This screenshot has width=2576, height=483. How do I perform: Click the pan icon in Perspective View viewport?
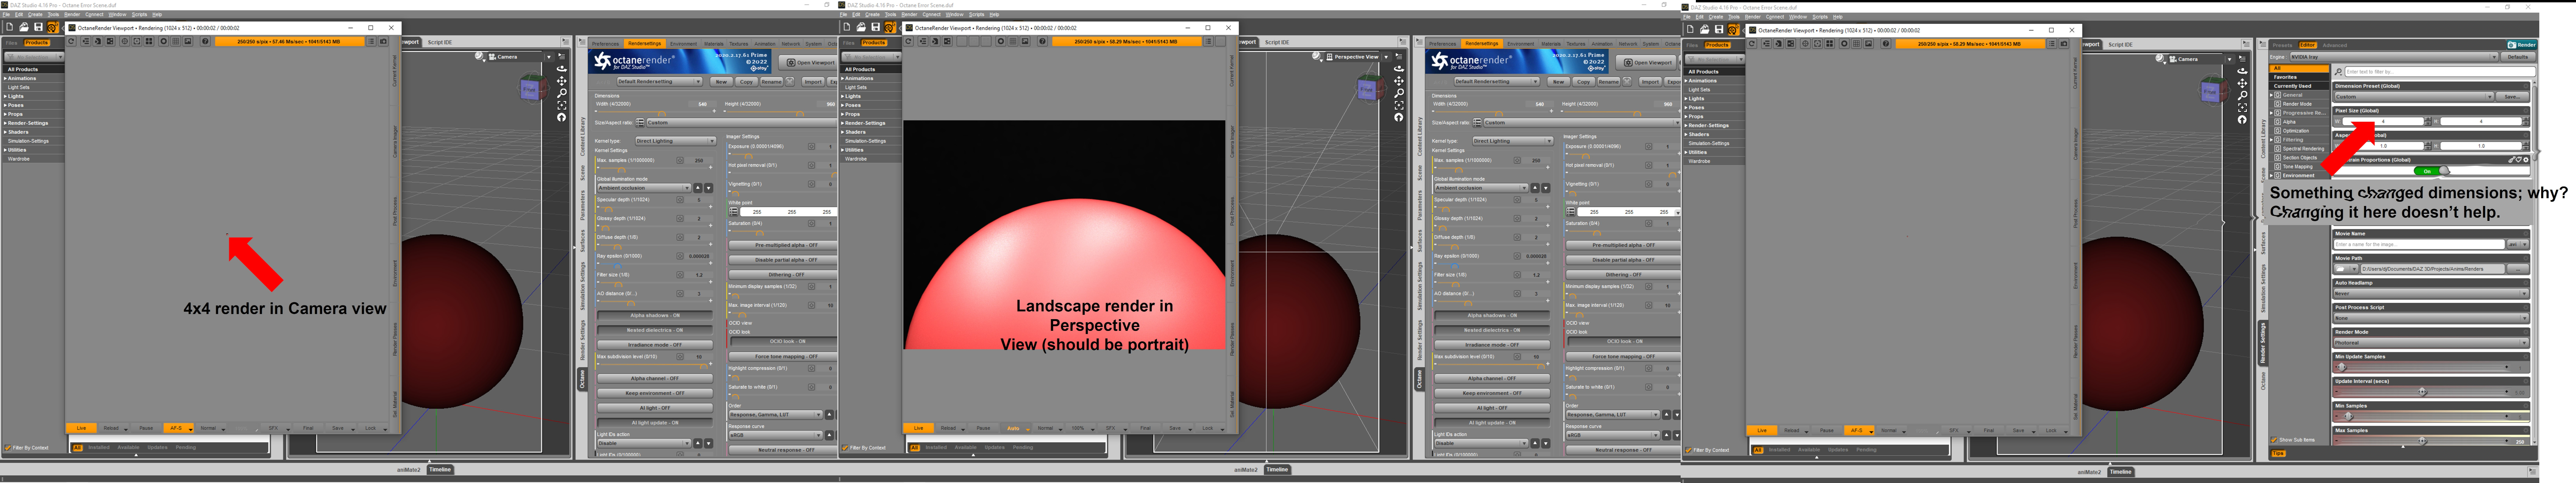coord(1399,81)
